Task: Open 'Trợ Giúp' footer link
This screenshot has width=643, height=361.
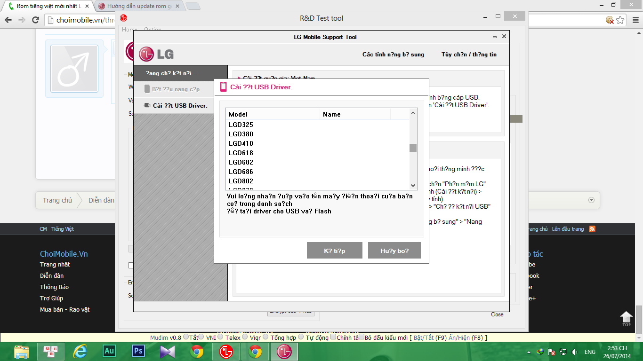Action: coord(51,298)
